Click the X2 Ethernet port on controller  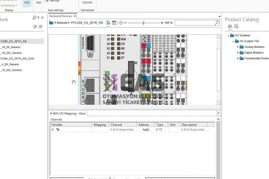click(90, 100)
